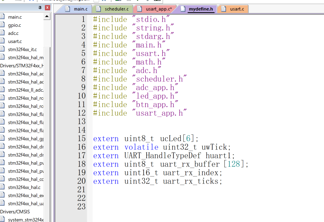Open stm32f4xx_it.c in project tree
This screenshot has height=222, width=324.
tap(22, 49)
